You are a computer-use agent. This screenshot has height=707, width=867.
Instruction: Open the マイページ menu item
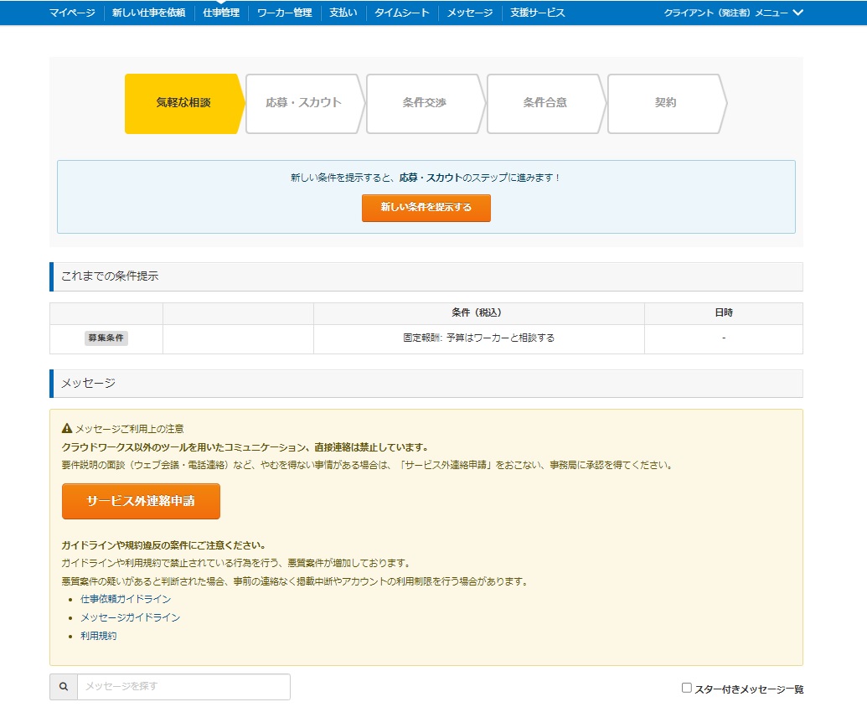[72, 13]
